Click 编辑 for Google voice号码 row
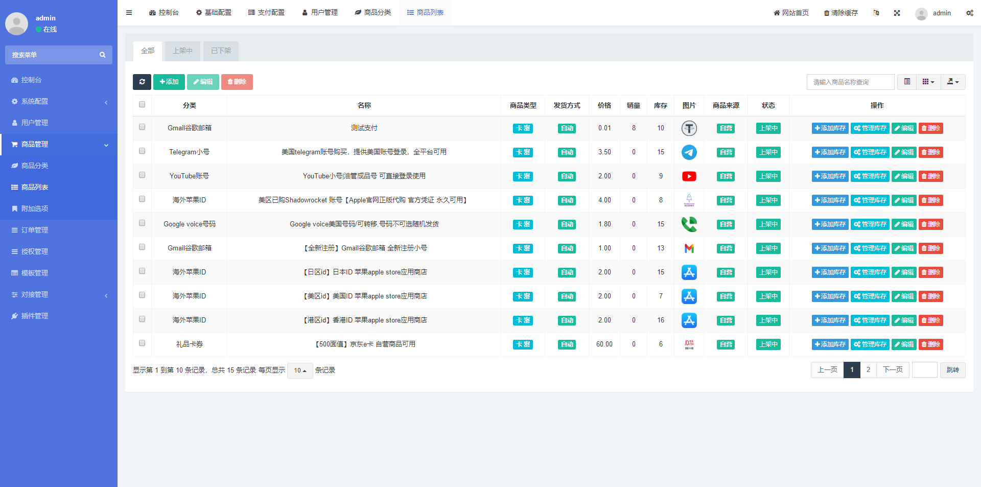 tap(904, 224)
